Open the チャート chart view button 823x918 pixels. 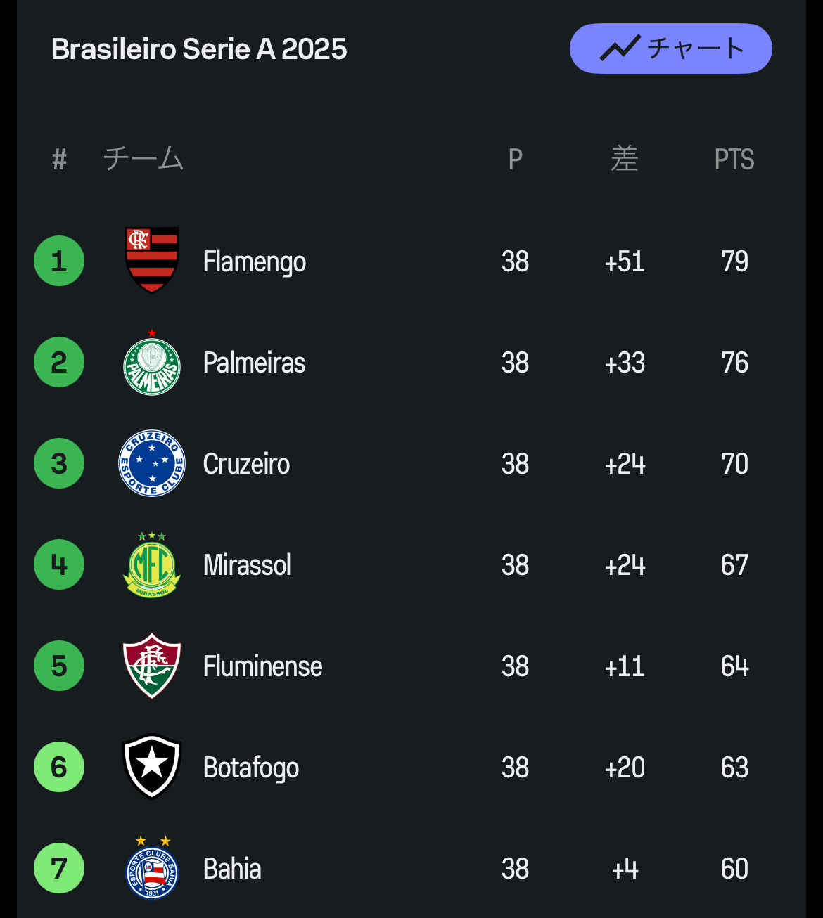(670, 49)
